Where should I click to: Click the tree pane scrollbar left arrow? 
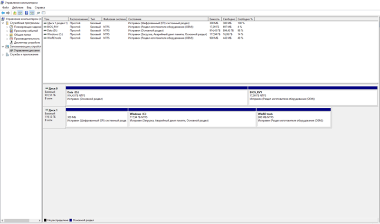(2, 220)
